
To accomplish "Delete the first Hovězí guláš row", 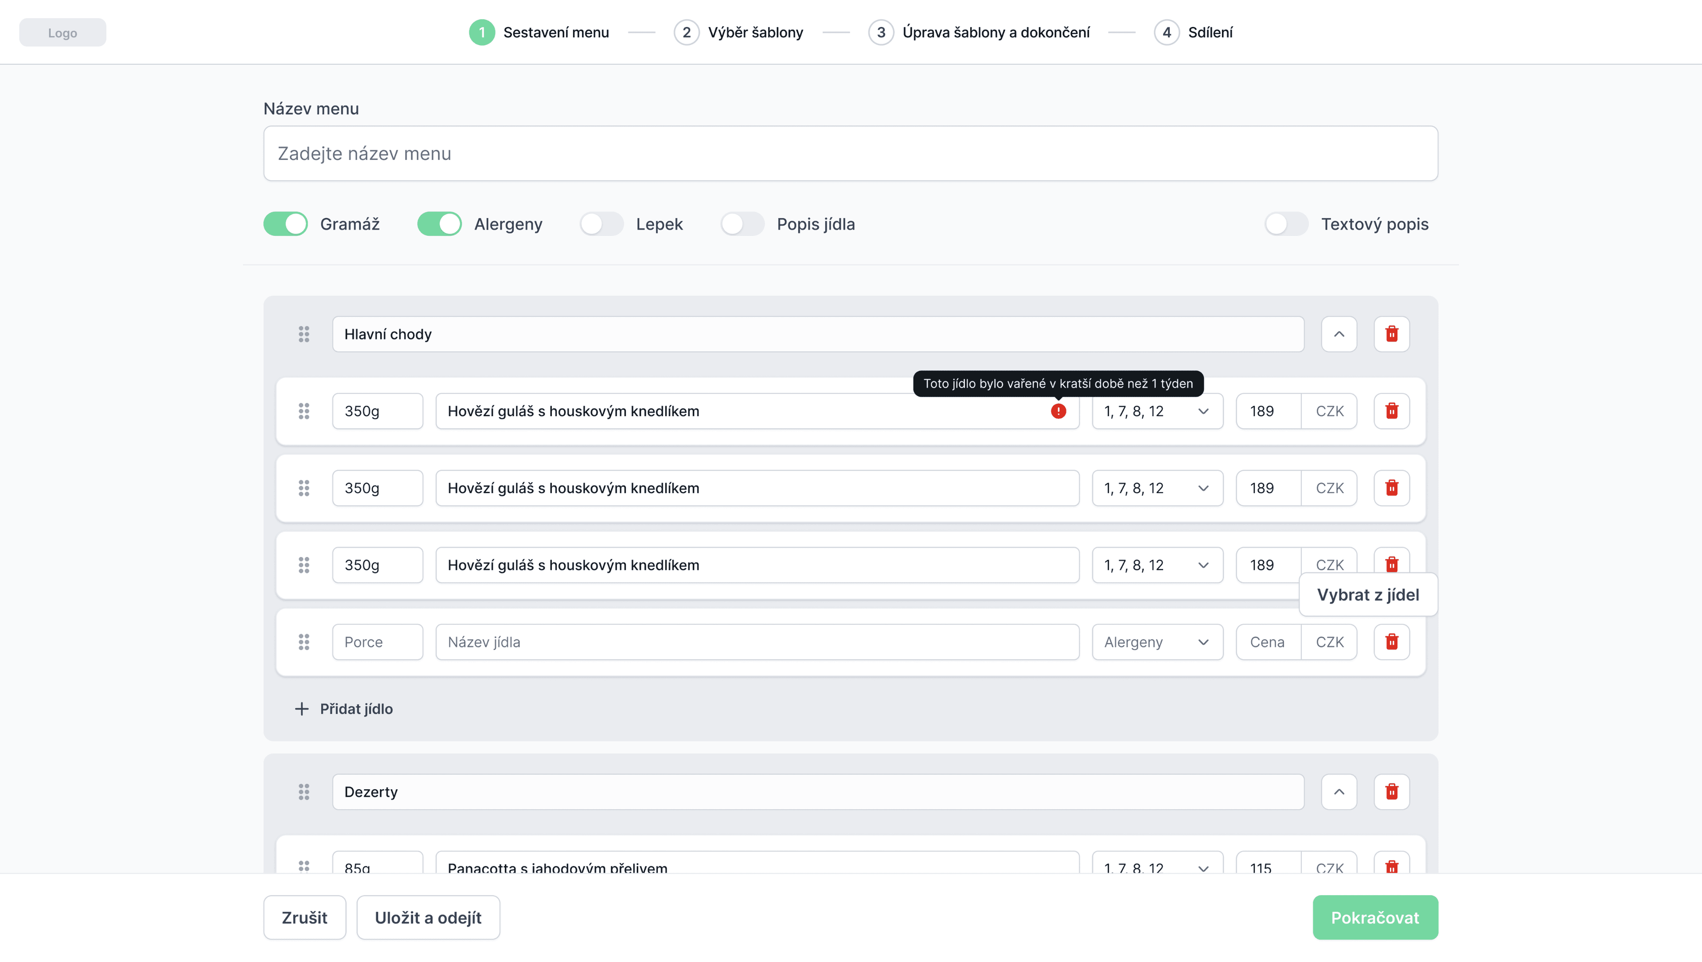I will pos(1391,411).
